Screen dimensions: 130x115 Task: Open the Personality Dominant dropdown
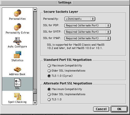click(80, 19)
